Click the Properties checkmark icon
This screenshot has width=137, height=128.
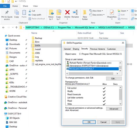(112, 12)
